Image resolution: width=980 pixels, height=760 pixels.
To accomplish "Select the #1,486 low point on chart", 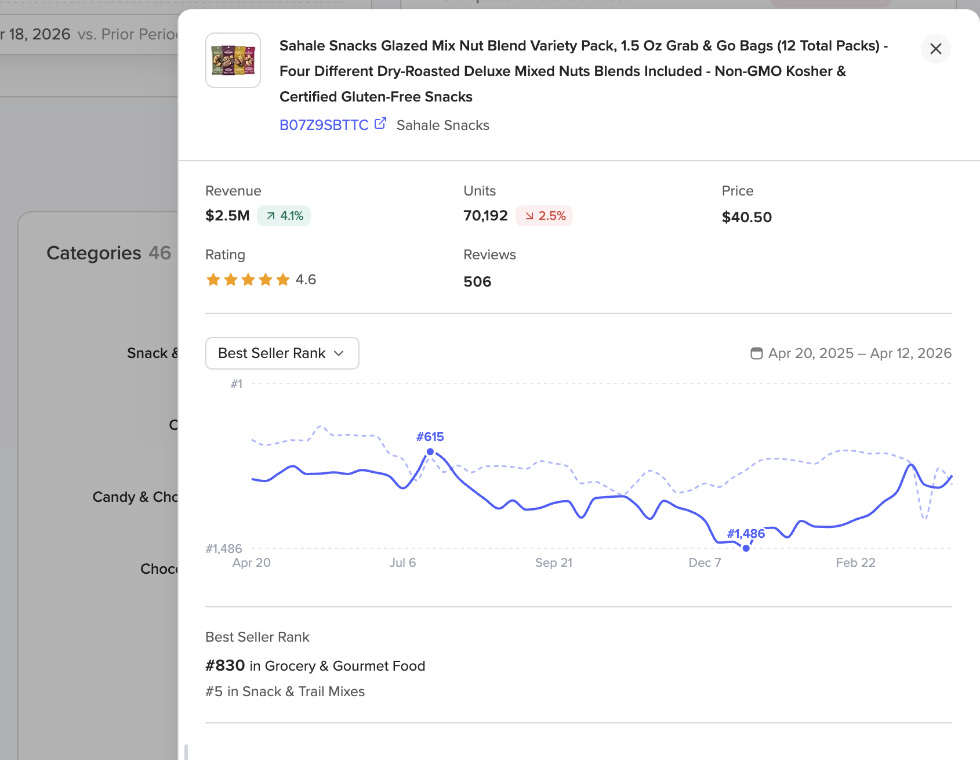I will [x=746, y=548].
